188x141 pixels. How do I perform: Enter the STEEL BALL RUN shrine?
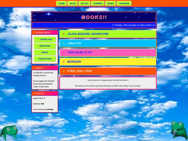click(x=108, y=71)
